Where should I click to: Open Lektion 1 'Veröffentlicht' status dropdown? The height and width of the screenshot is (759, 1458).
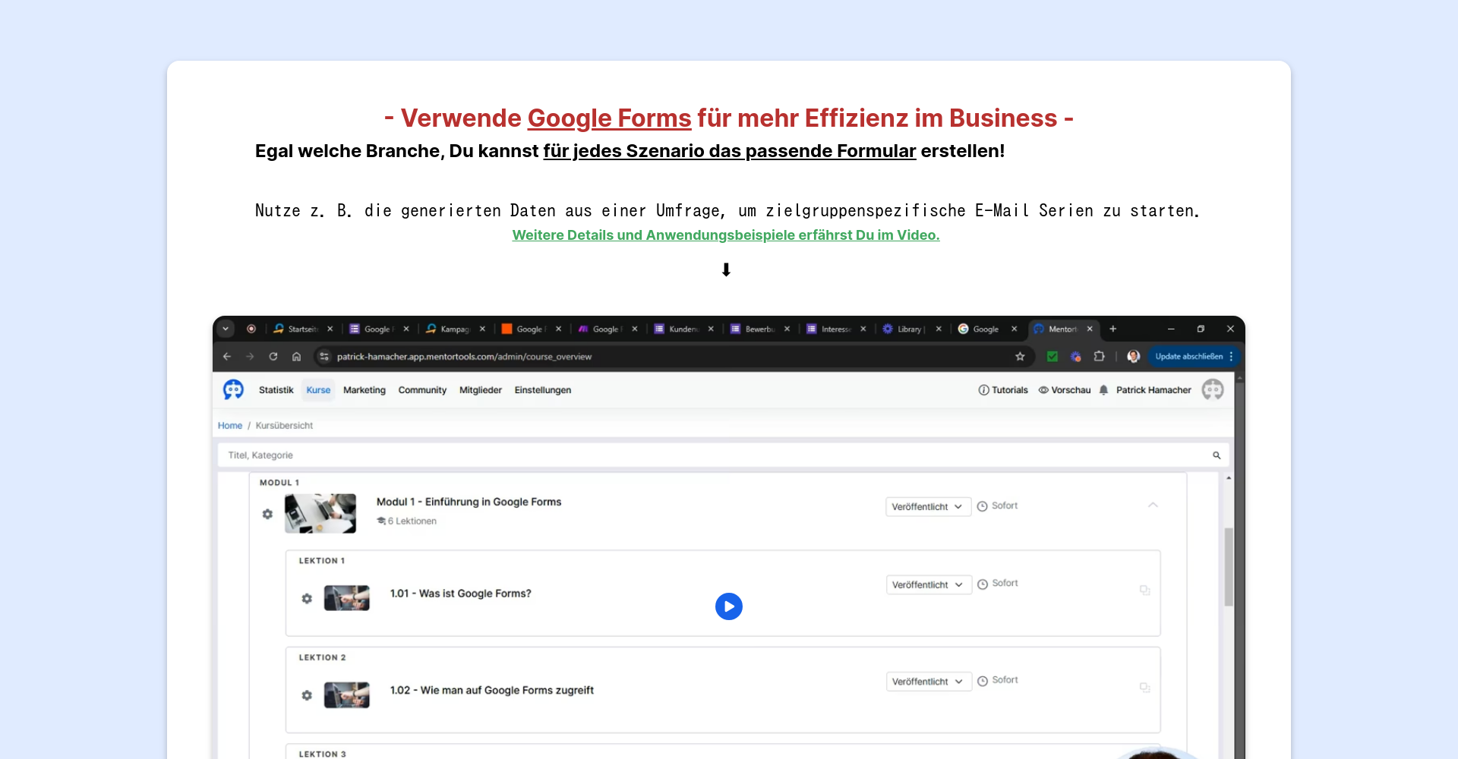coord(929,584)
